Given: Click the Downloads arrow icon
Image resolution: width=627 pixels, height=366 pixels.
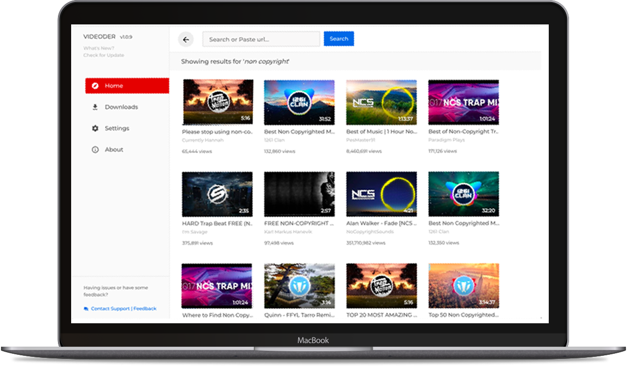Looking at the screenshot, I should 95,107.
